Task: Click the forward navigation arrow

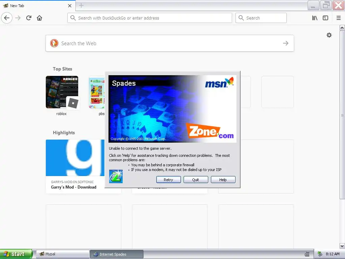Action: 18,18
